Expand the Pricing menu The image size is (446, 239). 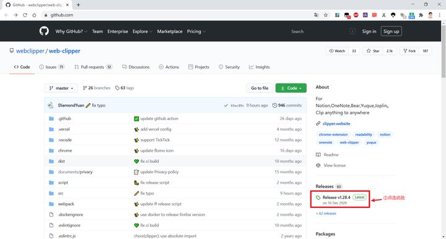click(196, 31)
